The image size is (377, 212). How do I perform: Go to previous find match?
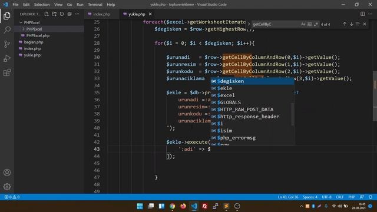(345, 24)
